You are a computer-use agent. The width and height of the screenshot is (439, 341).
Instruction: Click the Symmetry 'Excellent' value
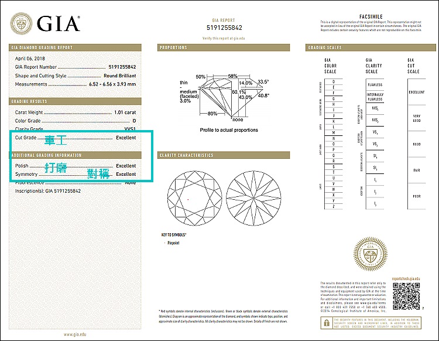(x=126, y=174)
